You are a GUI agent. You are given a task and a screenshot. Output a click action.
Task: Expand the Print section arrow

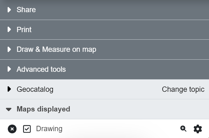tap(9, 30)
